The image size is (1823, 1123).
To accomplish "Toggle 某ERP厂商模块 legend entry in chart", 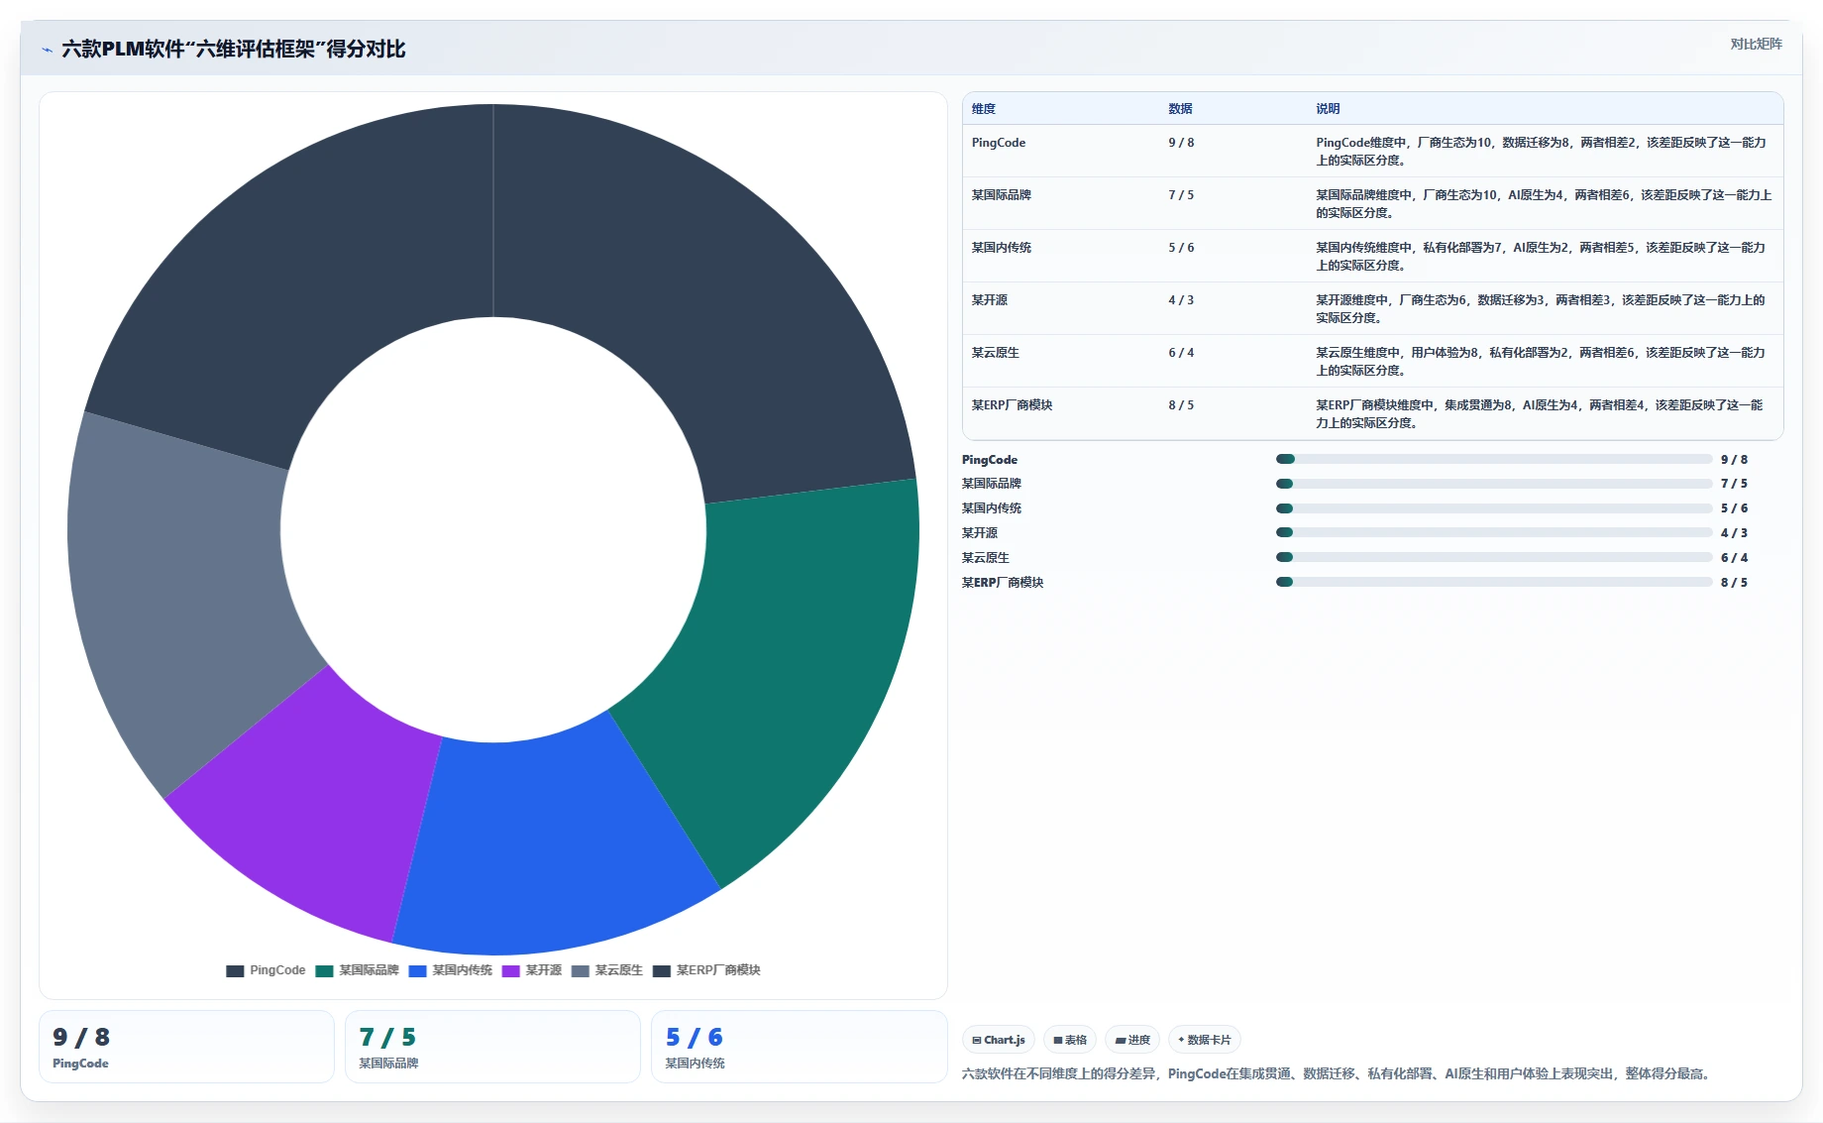I will pyautogui.click(x=706, y=970).
